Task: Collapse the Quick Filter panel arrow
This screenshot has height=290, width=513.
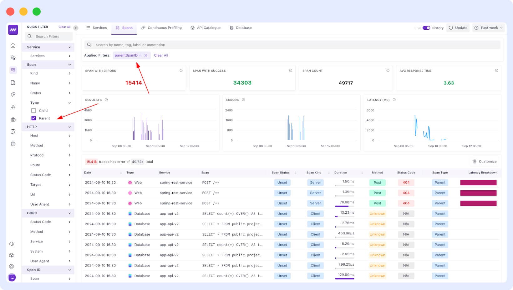Action: coord(76,28)
